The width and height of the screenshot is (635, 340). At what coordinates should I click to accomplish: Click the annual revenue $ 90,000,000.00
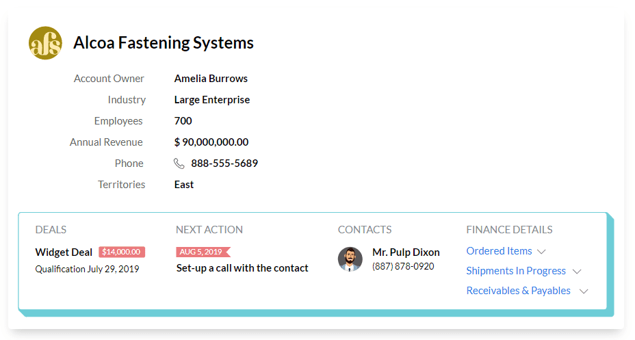pyautogui.click(x=211, y=142)
